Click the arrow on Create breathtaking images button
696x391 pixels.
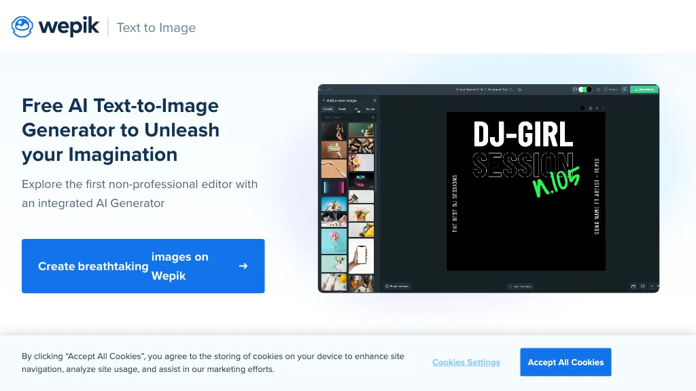click(243, 266)
